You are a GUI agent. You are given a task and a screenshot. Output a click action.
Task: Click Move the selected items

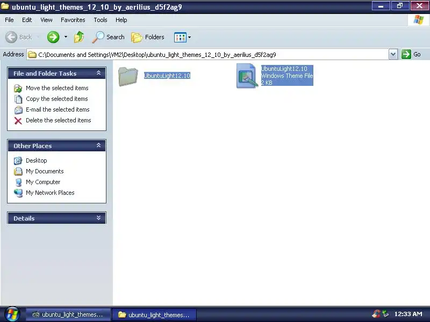coord(57,88)
